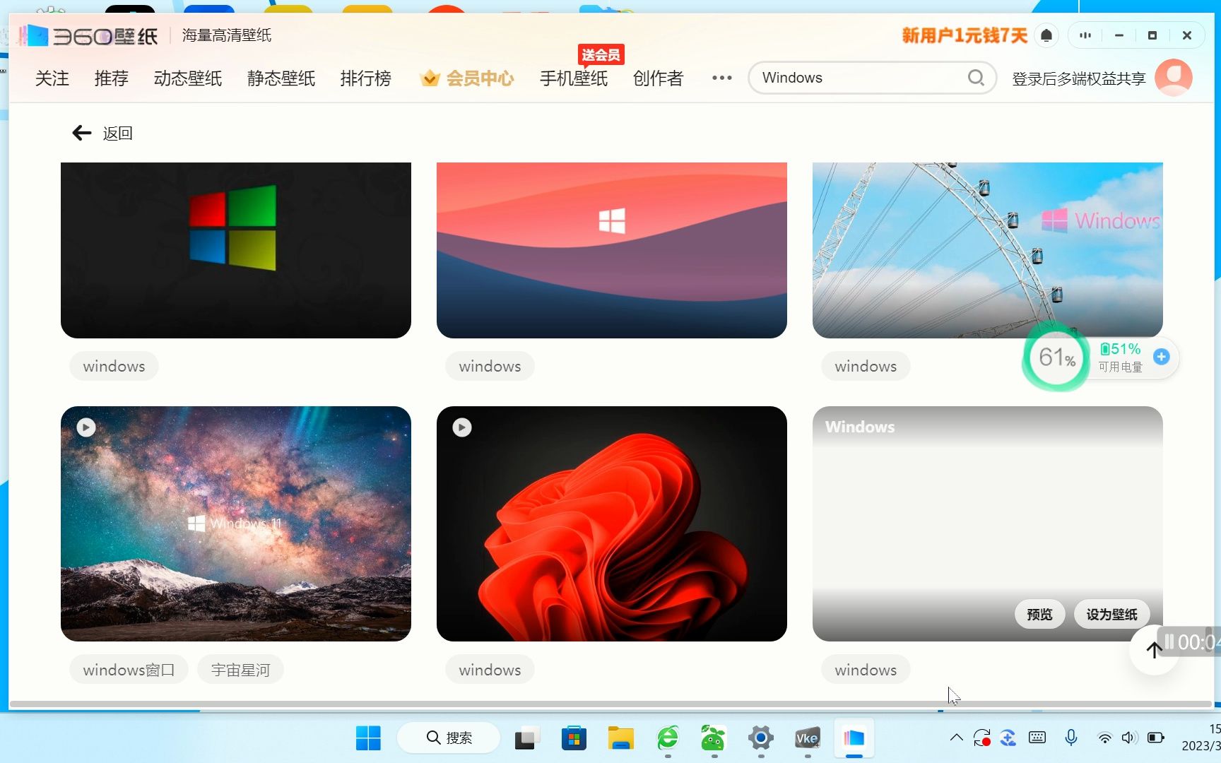Go to the 关注 tab
Viewport: 1221px width, 763px height.
pos(52,78)
